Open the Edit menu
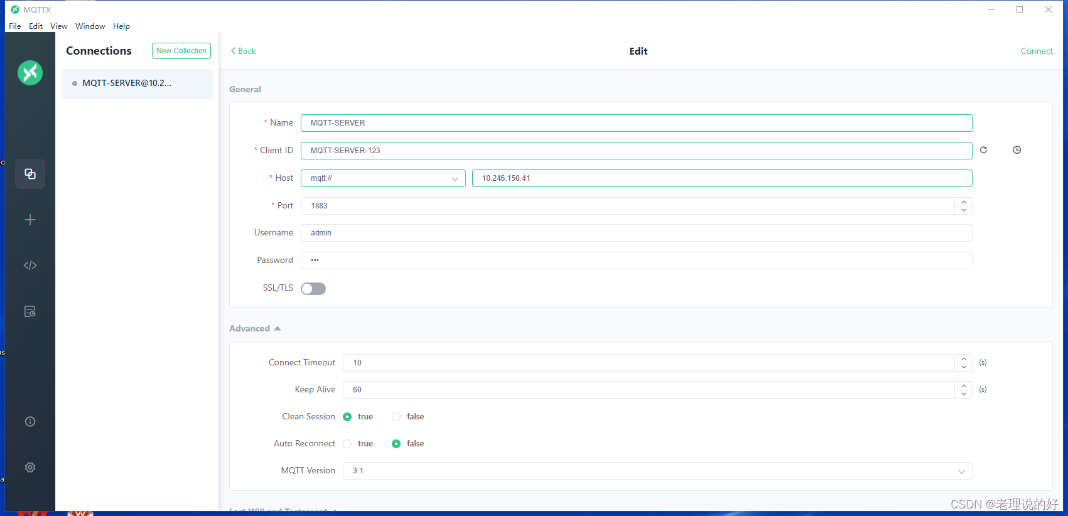The width and height of the screenshot is (1068, 516). 36,26
